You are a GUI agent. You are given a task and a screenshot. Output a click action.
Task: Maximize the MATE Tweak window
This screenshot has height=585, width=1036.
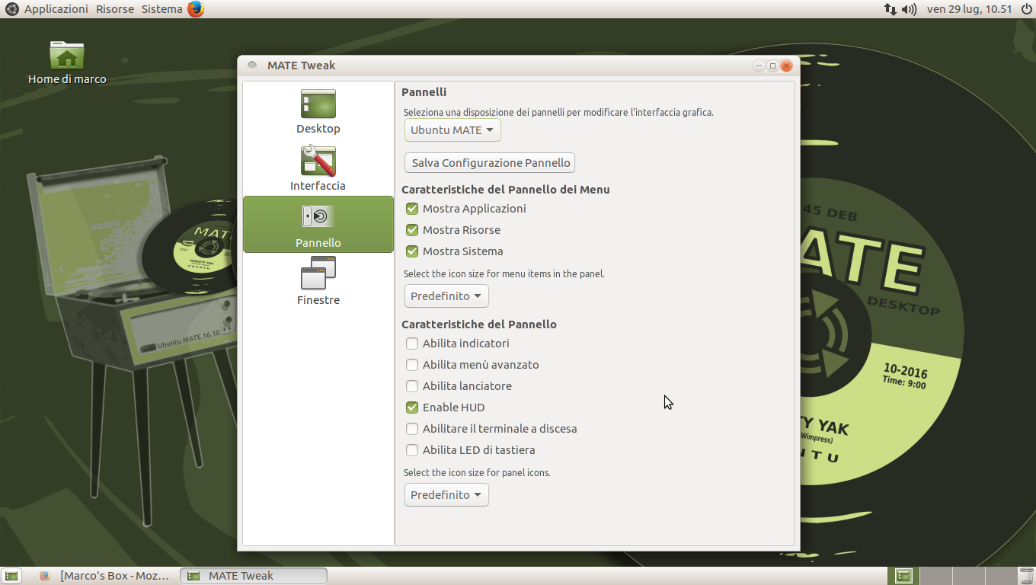772,66
